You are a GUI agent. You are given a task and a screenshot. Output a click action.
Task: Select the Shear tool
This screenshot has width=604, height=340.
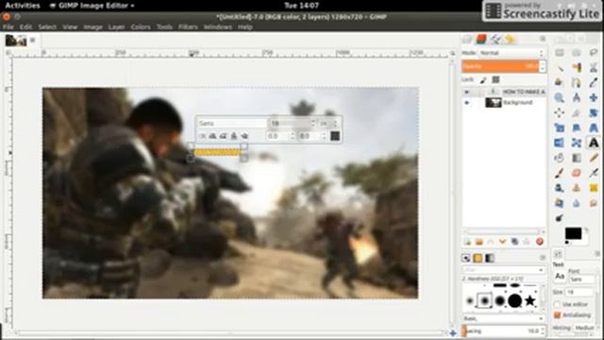click(577, 127)
